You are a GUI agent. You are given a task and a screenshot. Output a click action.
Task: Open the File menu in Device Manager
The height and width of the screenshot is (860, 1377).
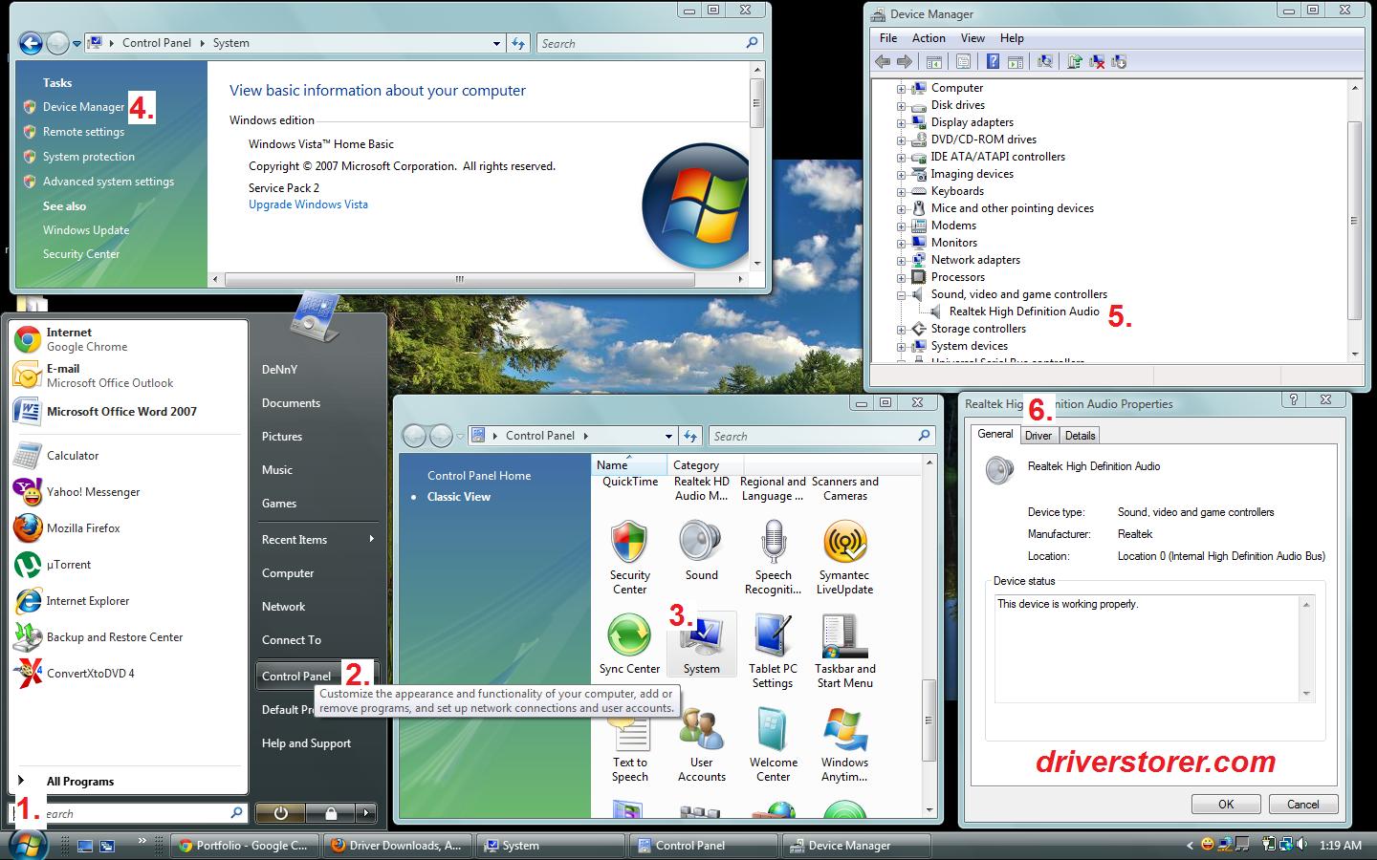pyautogui.click(x=888, y=38)
